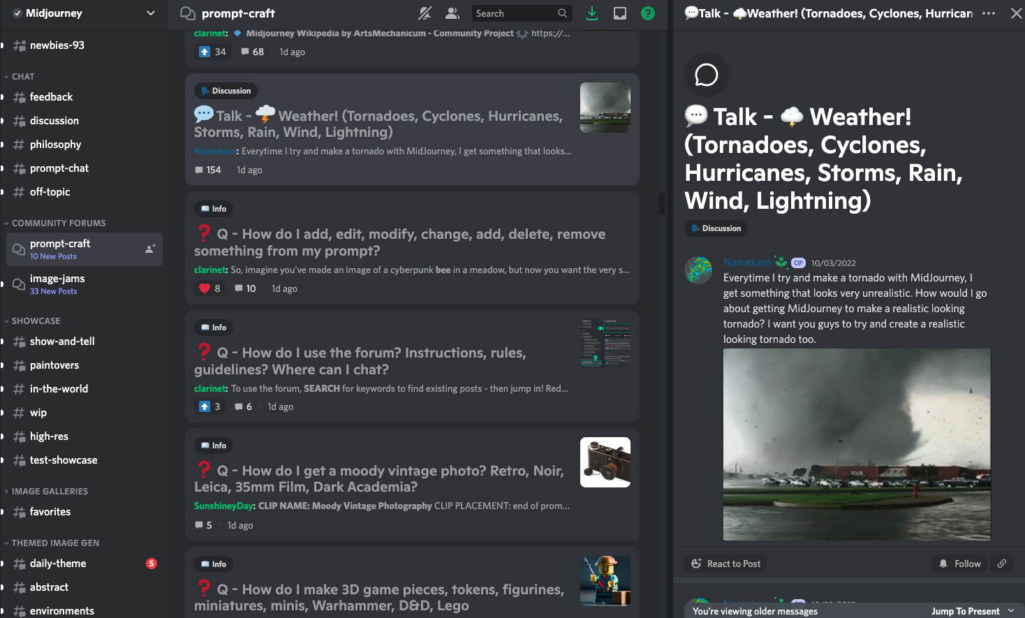Open the inbox icon
This screenshot has height=618, width=1025.
coord(620,13)
